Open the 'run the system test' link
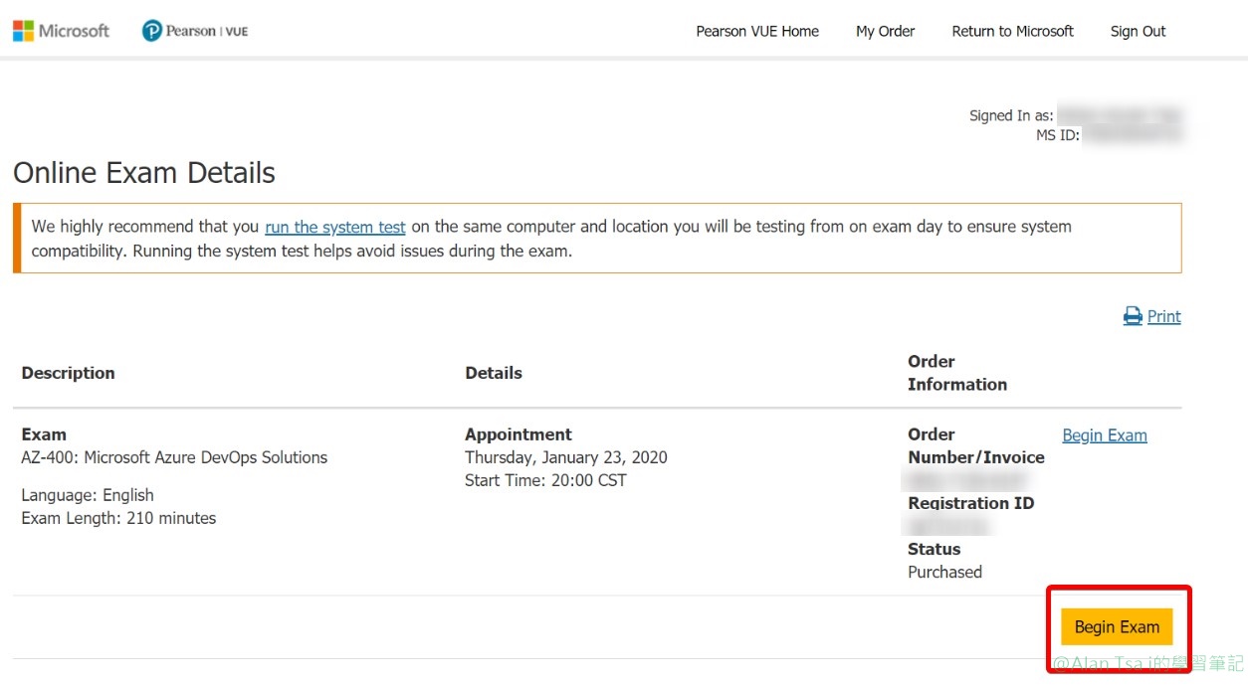The image size is (1248, 688). tap(335, 227)
